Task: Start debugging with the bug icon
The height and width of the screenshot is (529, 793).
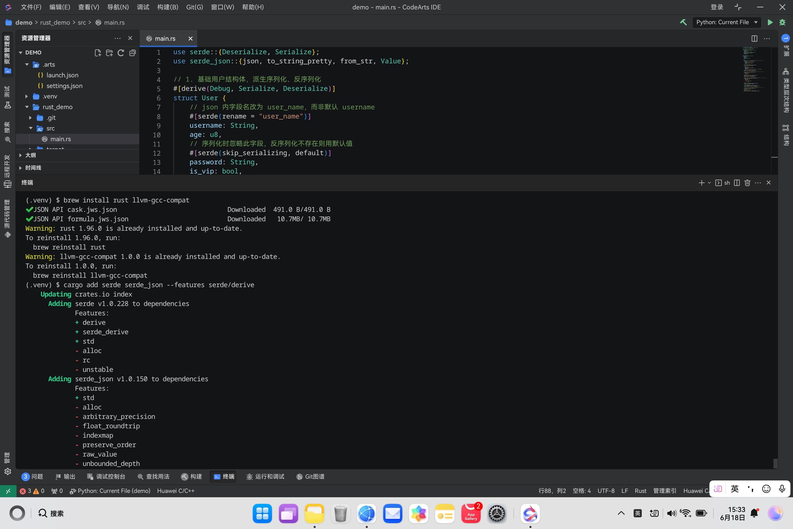Action: (783, 22)
